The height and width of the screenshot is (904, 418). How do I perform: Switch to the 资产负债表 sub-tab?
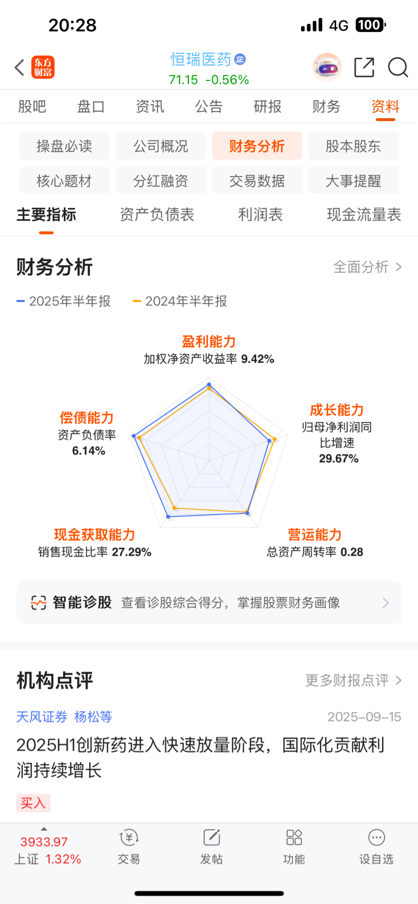157,215
